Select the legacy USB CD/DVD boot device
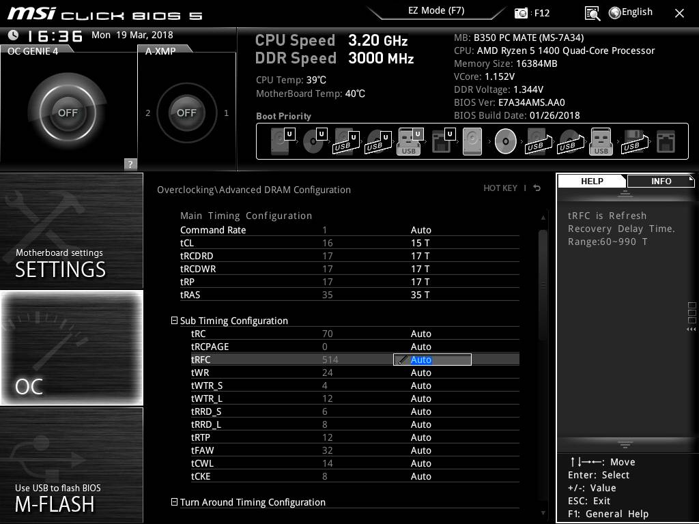699x524 pixels. coord(570,141)
